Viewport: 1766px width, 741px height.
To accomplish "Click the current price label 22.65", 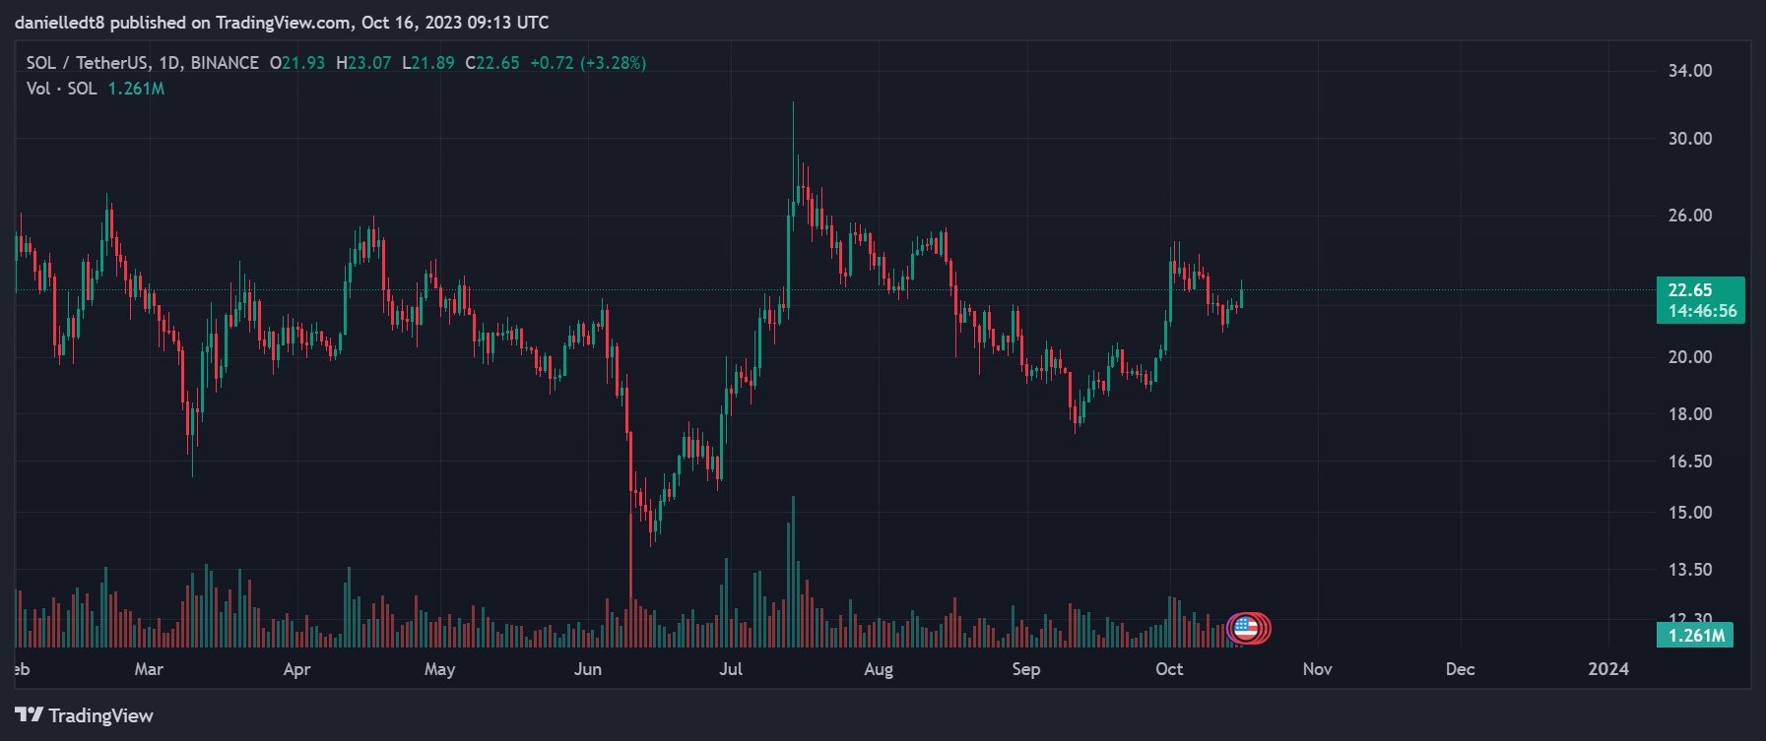I will 1690,289.
